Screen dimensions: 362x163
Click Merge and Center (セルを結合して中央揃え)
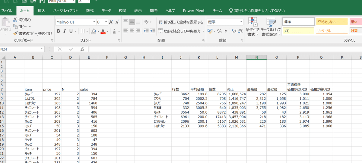179,31
